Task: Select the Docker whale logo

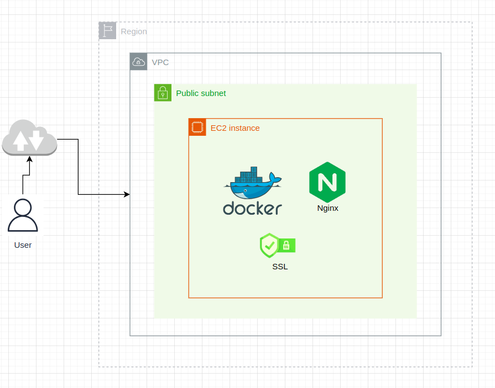Action: coord(253,183)
